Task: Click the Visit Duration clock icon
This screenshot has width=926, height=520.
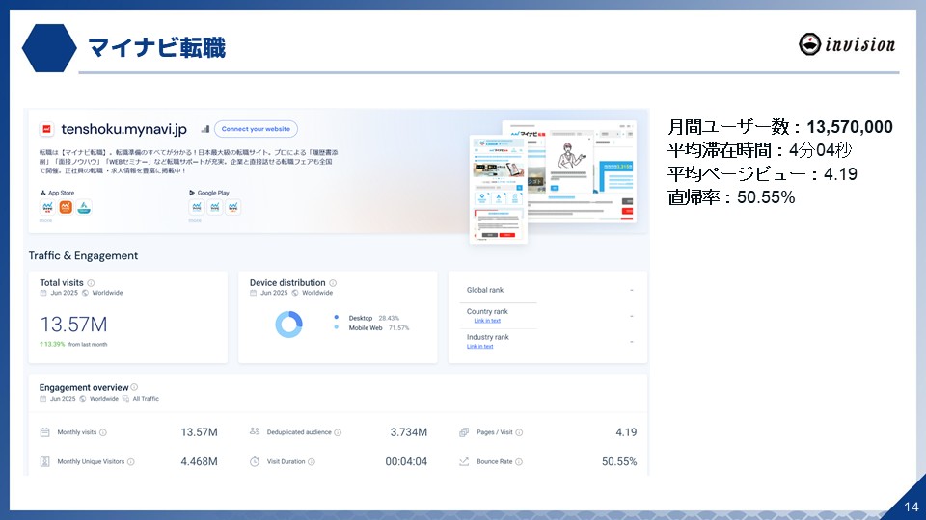Action: pyautogui.click(x=255, y=461)
